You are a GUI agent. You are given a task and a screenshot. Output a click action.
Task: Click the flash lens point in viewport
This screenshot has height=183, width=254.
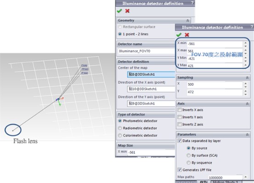tap(13, 130)
